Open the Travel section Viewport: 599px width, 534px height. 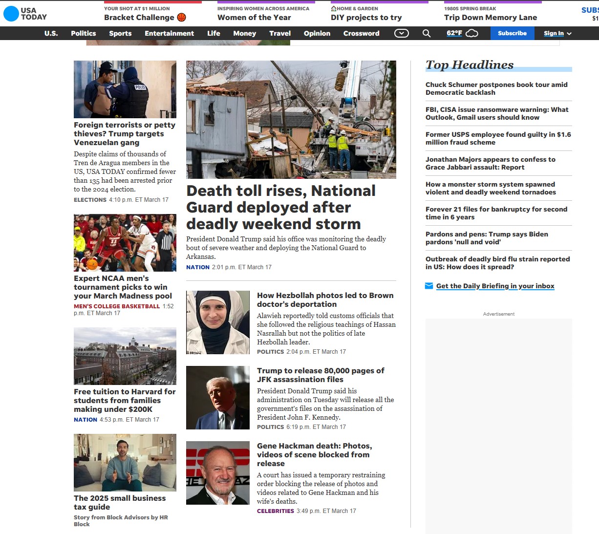(x=280, y=33)
